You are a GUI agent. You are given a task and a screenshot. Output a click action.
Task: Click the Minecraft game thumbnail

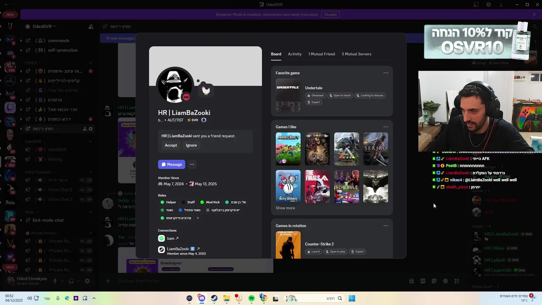click(x=288, y=149)
